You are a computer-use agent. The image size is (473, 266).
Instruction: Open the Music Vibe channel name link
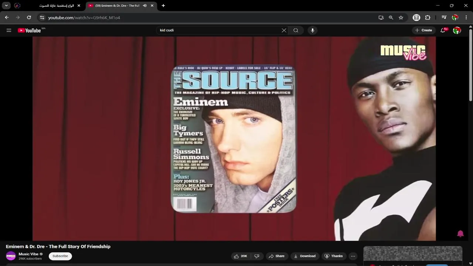point(28,254)
